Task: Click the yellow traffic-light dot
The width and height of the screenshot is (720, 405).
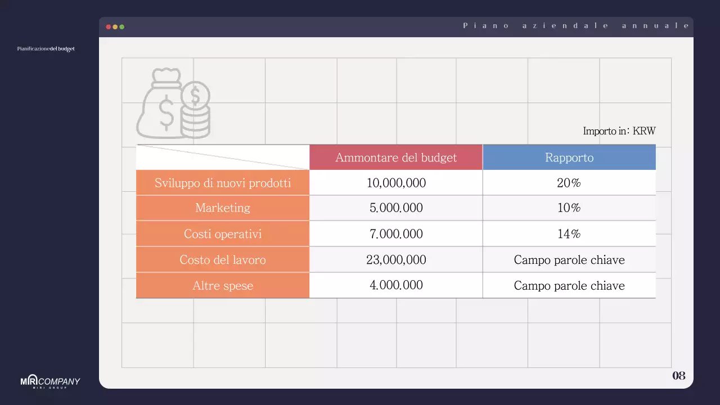Action: pyautogui.click(x=114, y=26)
